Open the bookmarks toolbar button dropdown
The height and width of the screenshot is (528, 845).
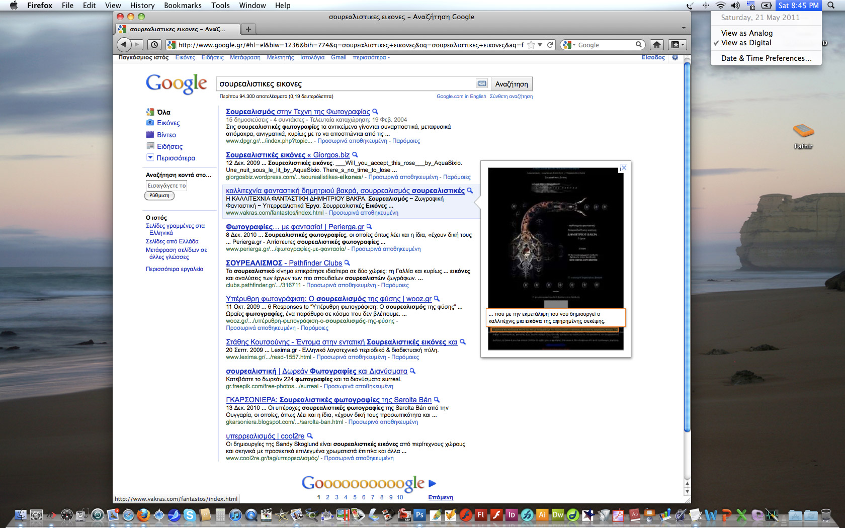(677, 45)
